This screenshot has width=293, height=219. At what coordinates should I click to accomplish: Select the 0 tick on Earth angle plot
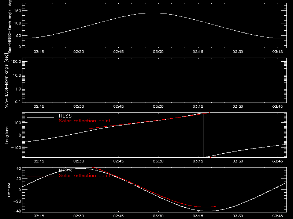pyautogui.click(x=20, y=47)
